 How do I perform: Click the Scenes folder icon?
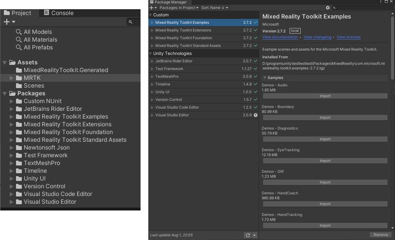[19, 86]
